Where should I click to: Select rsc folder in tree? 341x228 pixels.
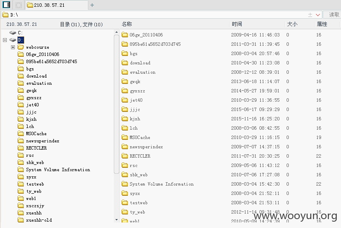point(30,156)
